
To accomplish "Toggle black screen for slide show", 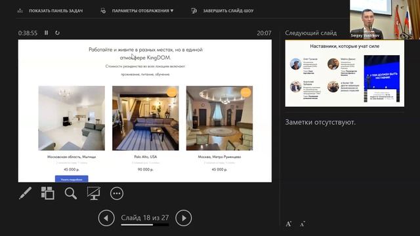I will [94, 193].
